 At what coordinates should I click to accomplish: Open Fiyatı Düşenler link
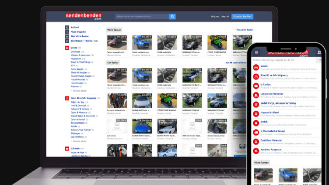(x=78, y=32)
